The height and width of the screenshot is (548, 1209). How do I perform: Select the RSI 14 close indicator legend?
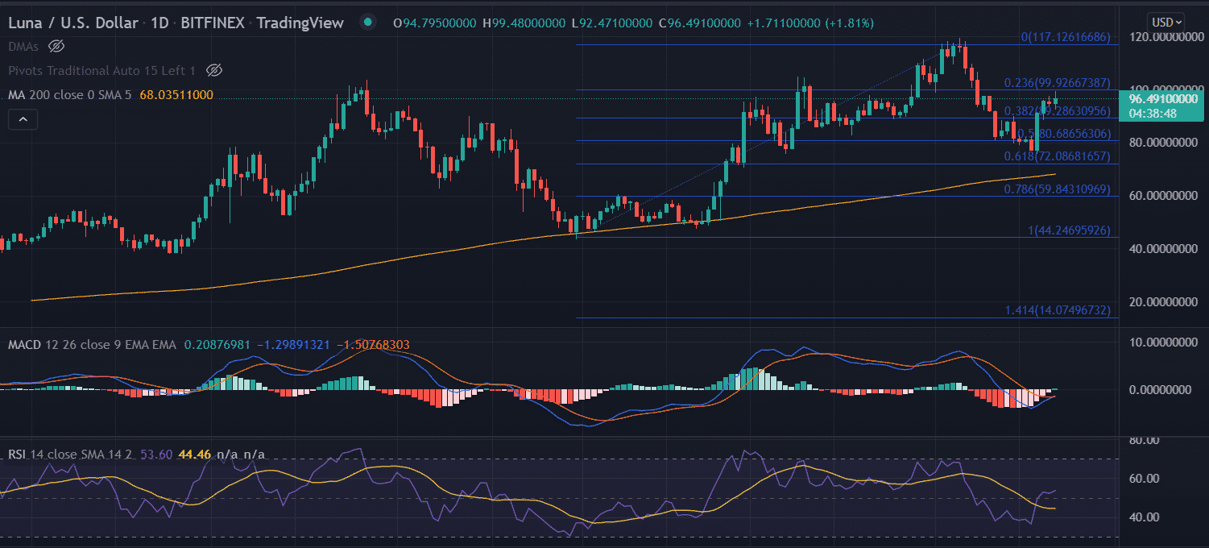click(x=71, y=455)
